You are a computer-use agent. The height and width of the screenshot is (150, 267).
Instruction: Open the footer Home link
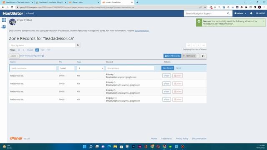154,139
